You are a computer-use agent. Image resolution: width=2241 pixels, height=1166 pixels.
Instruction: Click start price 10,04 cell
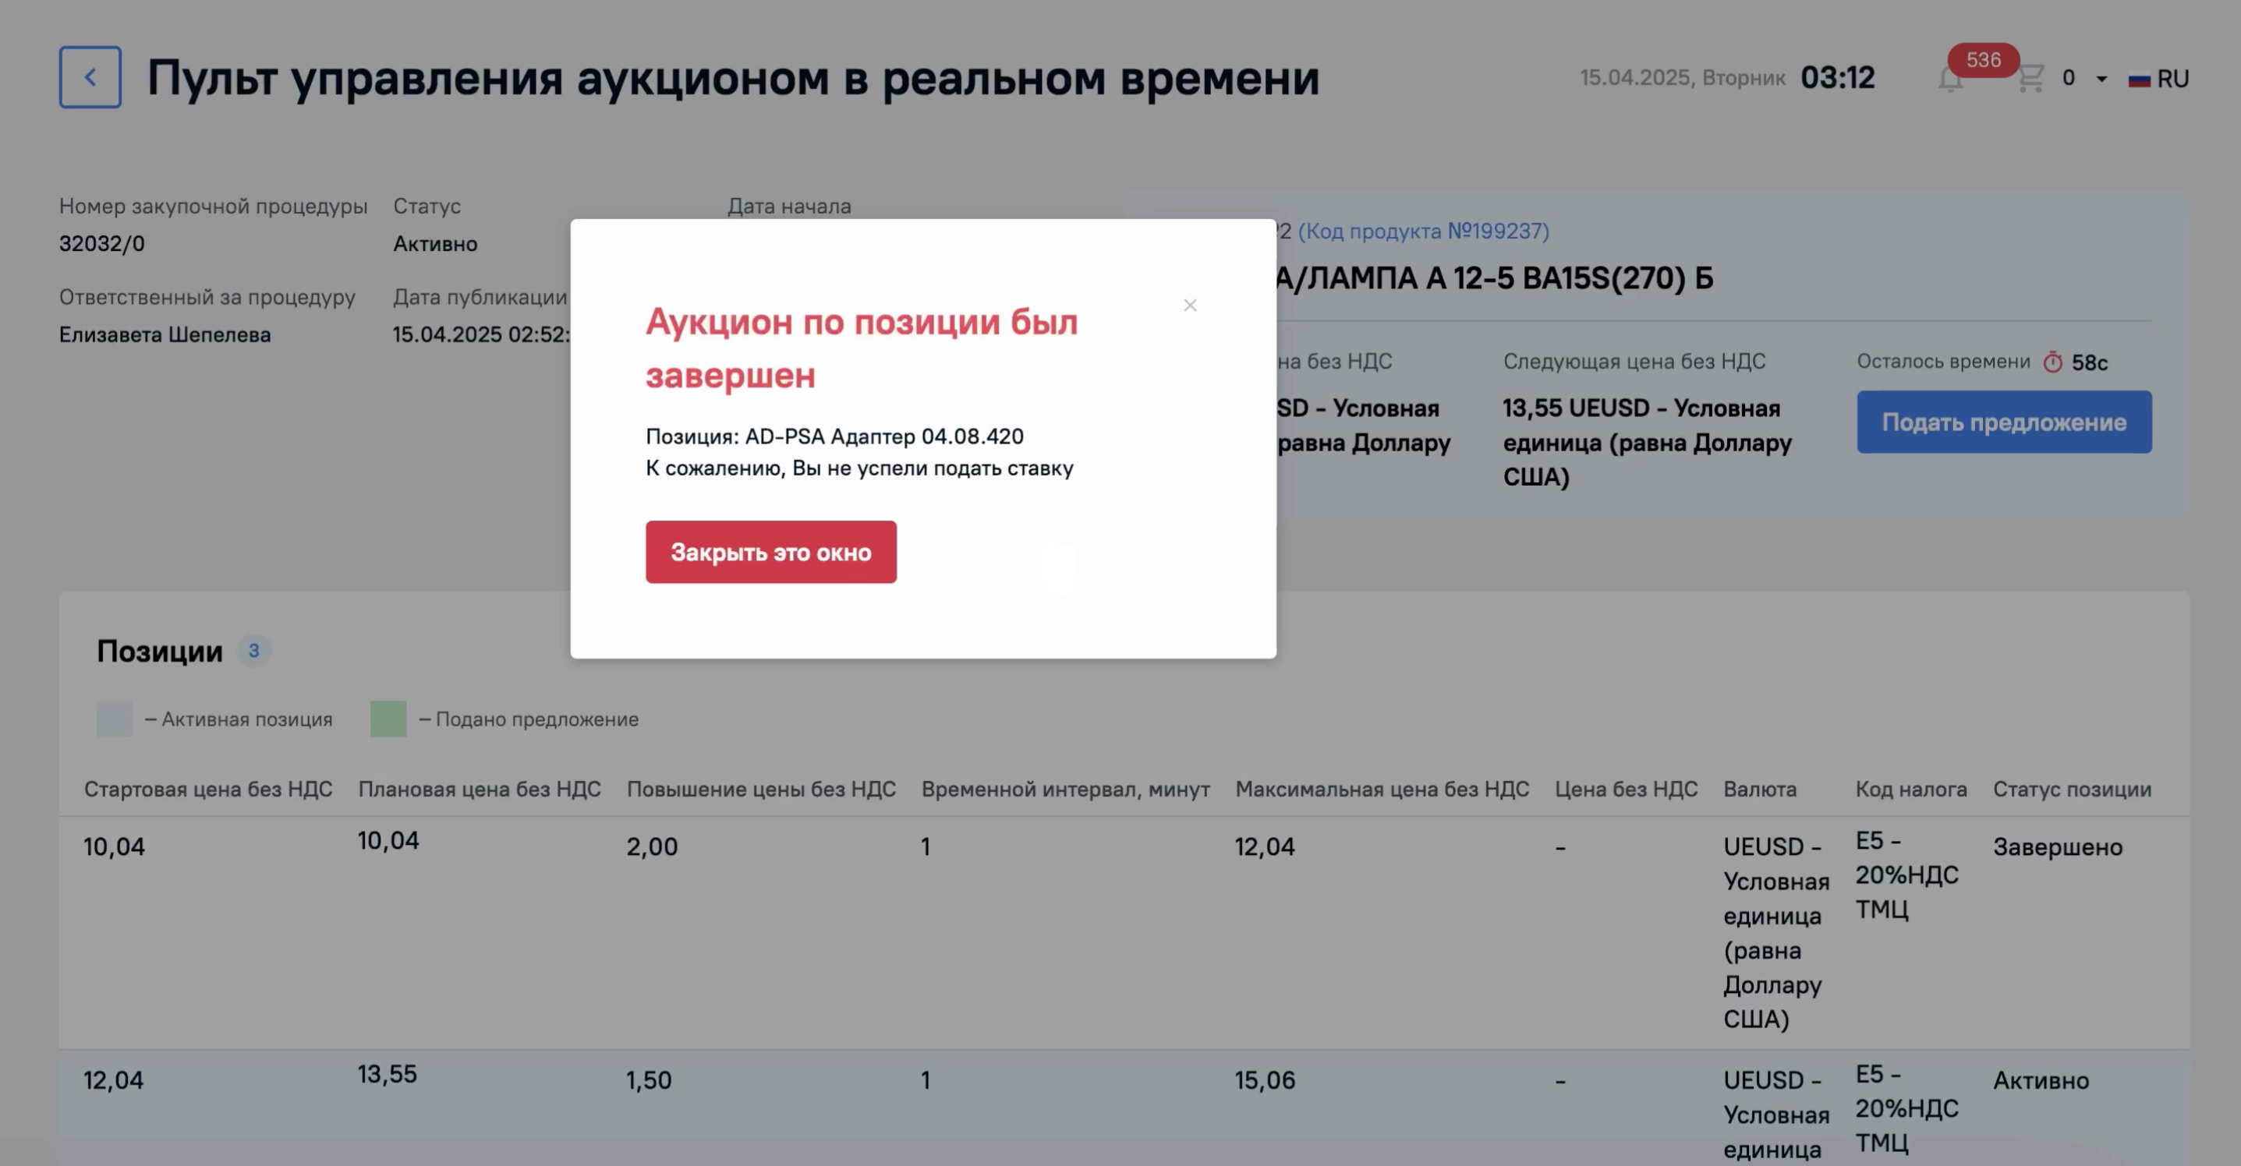point(114,847)
